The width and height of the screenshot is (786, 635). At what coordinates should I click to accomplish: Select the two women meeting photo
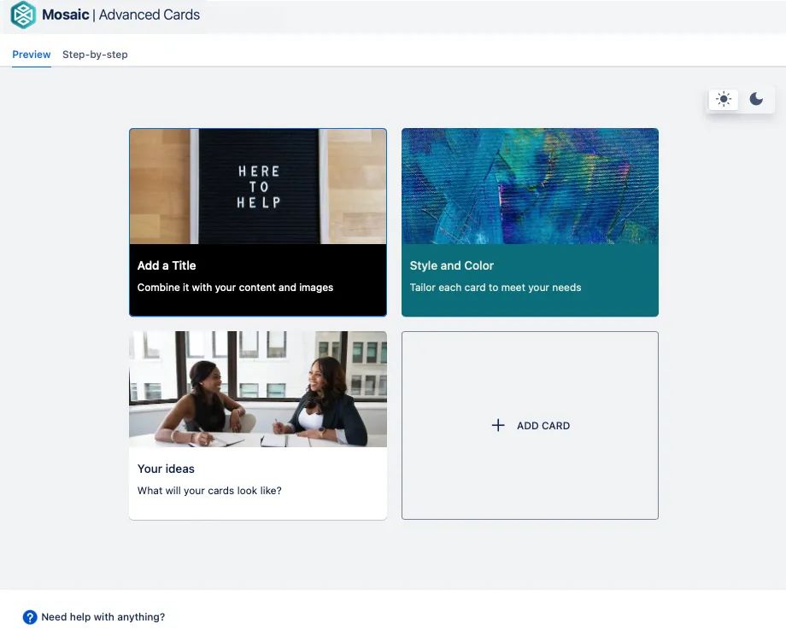pos(258,389)
